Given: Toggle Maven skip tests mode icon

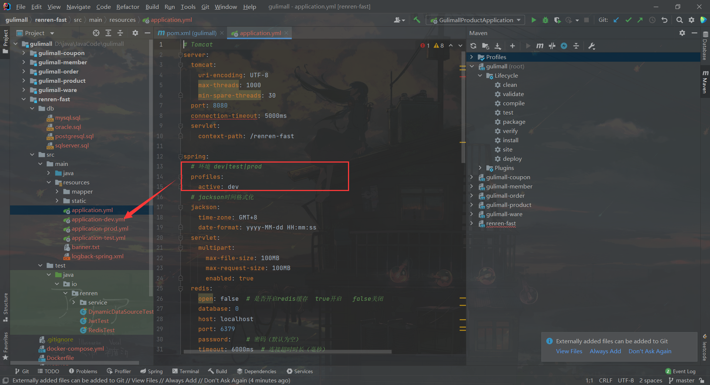Looking at the screenshot, I should [x=564, y=46].
